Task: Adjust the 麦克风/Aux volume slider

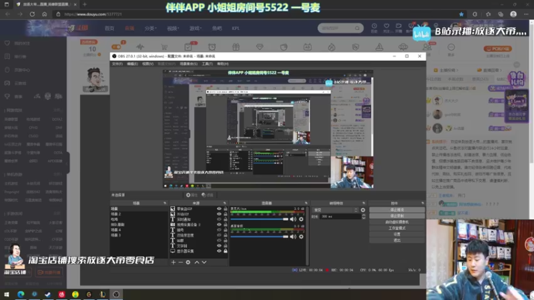Action: [260, 219]
